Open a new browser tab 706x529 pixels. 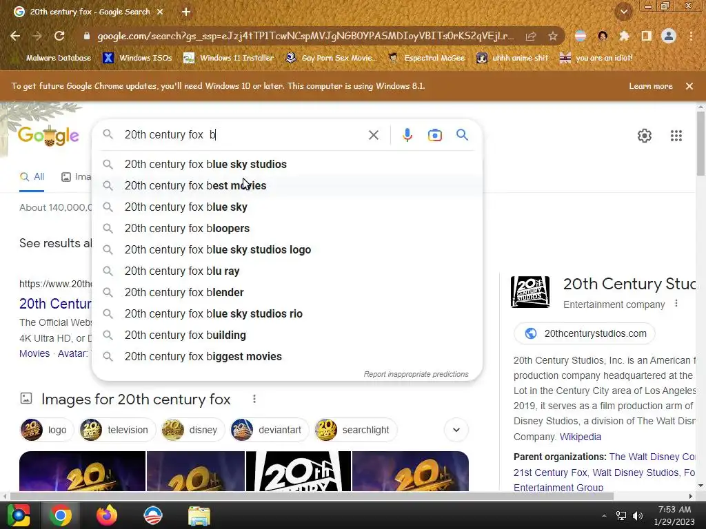tap(186, 12)
